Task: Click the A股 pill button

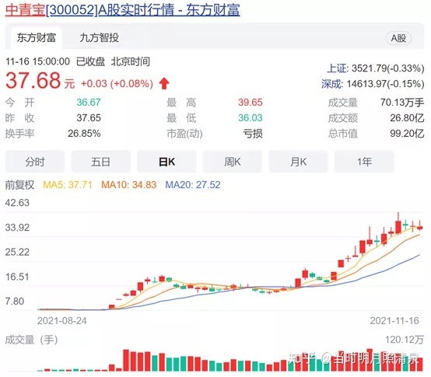Action: click(x=398, y=38)
